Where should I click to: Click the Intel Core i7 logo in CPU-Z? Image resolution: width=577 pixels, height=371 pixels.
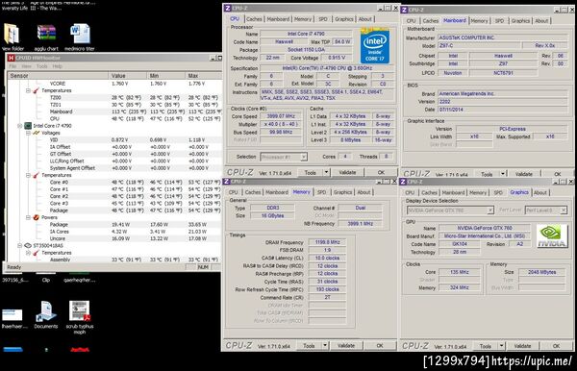tap(375, 45)
